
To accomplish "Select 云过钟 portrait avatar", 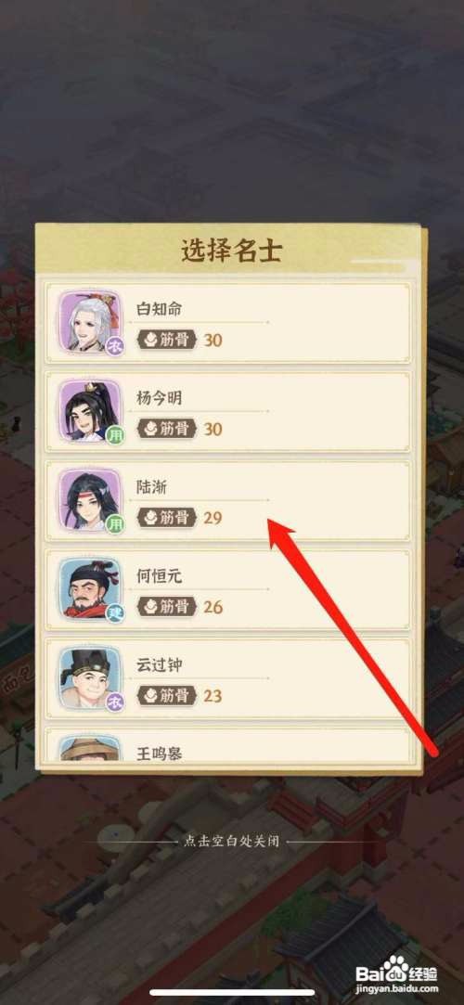I will click(x=90, y=678).
